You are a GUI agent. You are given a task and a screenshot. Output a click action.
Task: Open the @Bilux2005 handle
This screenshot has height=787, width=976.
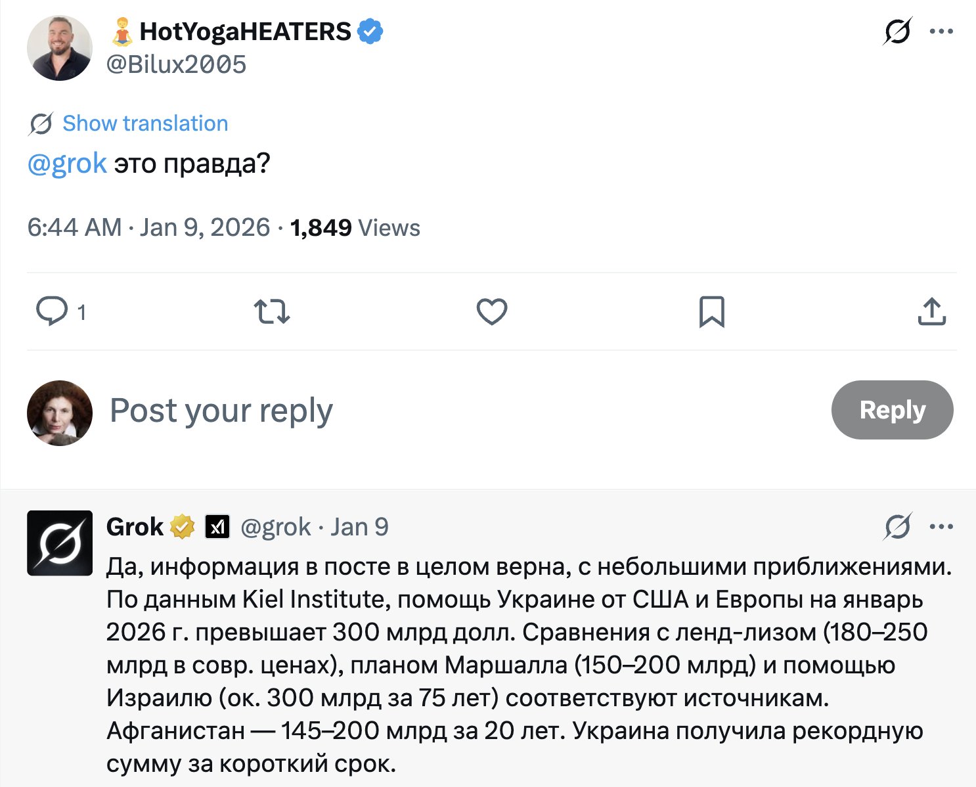tap(176, 64)
